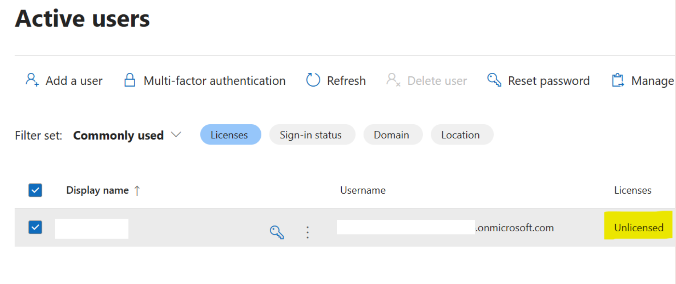The width and height of the screenshot is (676, 284).
Task: Click the Filter set: label
Action: click(x=39, y=135)
